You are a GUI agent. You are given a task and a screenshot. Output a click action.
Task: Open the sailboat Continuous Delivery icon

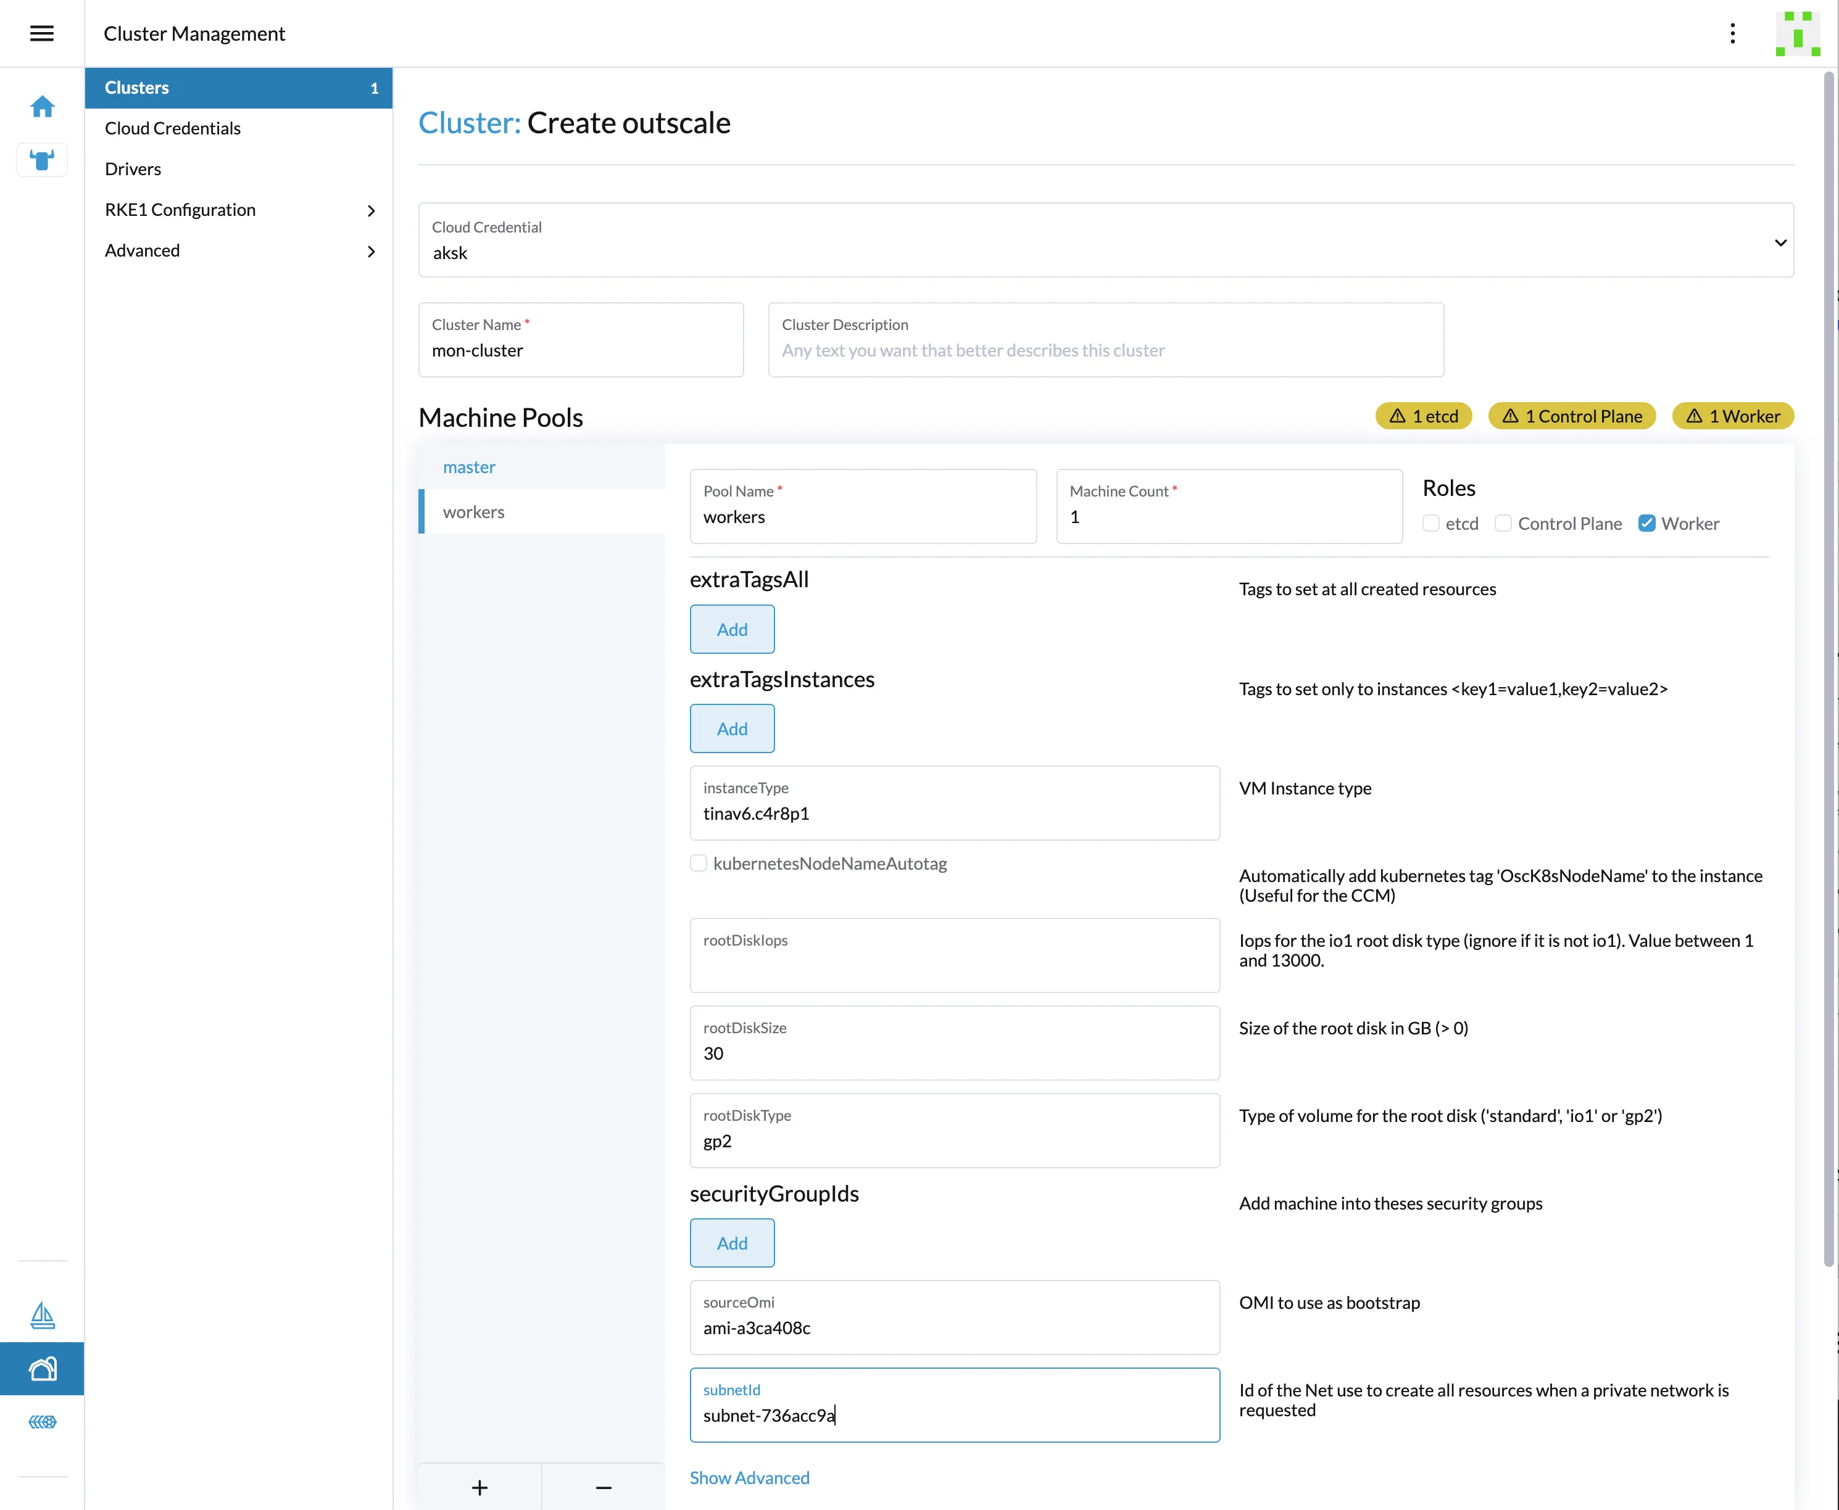(x=42, y=1315)
